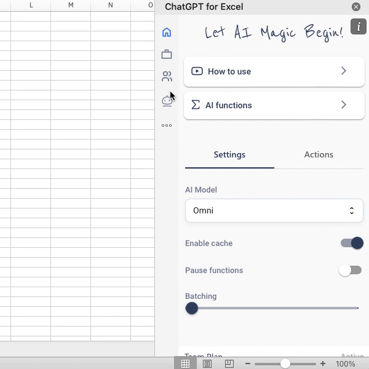
Task: Select column N header
Action: [x=111, y=5]
